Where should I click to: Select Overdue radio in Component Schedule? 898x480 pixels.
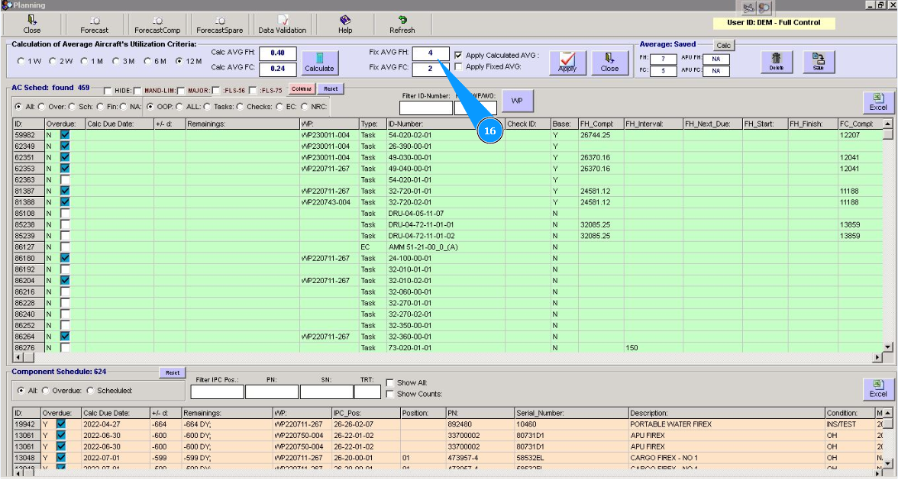tap(44, 391)
